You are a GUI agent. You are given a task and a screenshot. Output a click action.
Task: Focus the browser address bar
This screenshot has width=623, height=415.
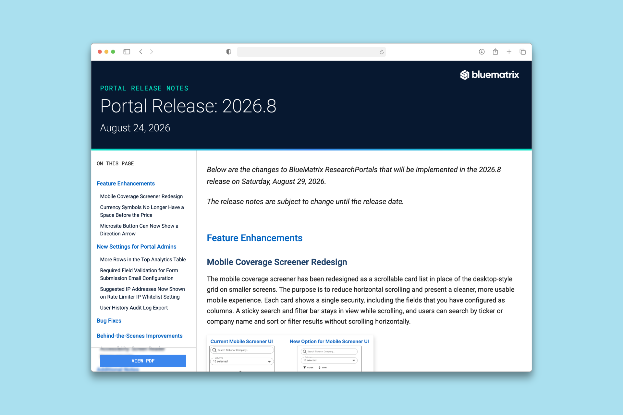(311, 52)
